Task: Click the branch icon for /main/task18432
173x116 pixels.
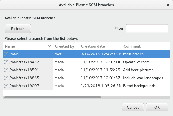Action: pos(6,62)
